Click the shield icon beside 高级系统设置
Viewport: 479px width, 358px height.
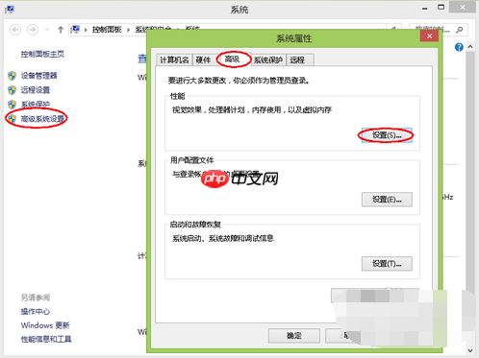pos(12,119)
